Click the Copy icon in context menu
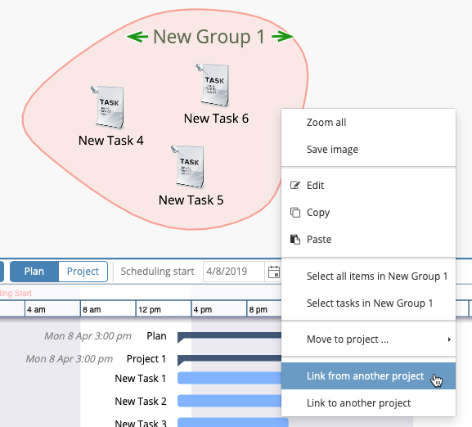Image resolution: width=472 pixels, height=427 pixels. (295, 212)
